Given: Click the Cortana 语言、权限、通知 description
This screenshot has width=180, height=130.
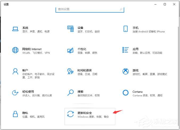Looking at the screenshot, I should 148,95.
